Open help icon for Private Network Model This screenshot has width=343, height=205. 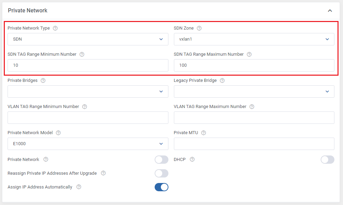[x=58, y=133]
